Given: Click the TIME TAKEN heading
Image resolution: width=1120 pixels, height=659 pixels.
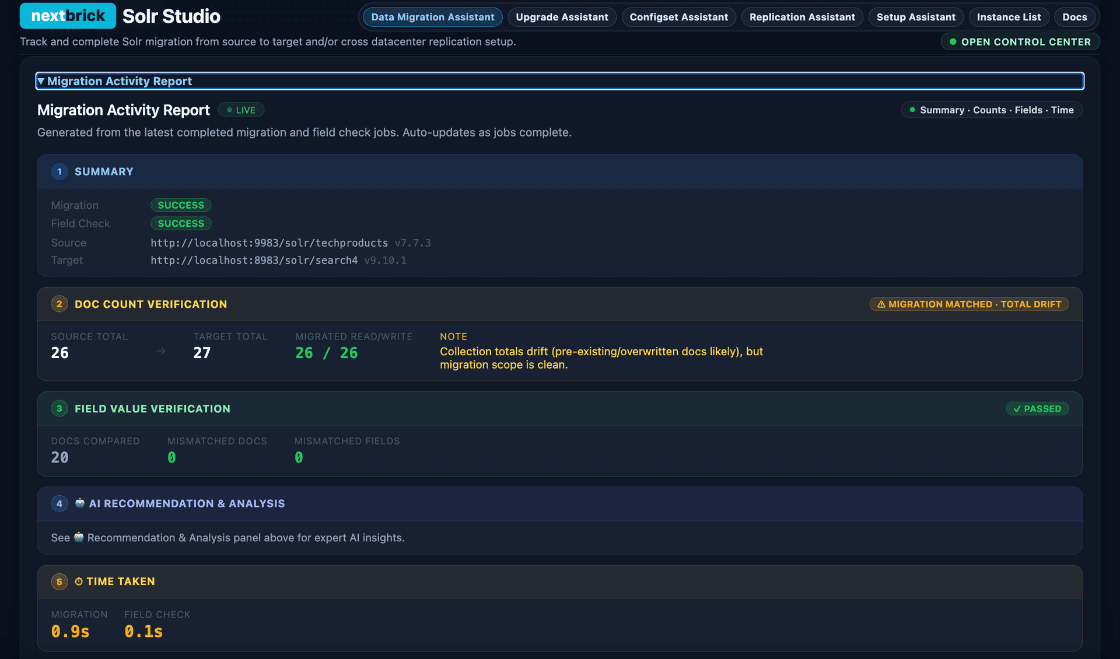Looking at the screenshot, I should (121, 581).
